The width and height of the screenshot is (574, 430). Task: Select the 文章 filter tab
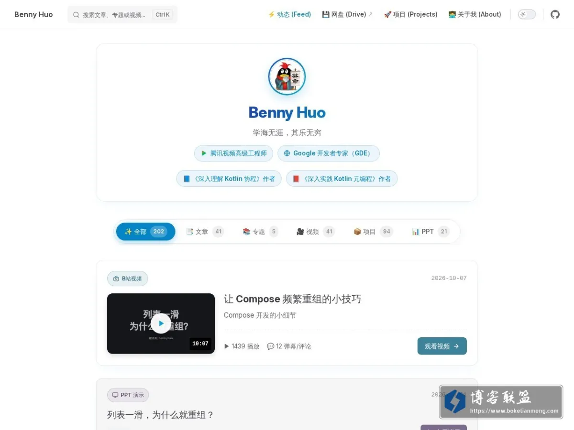(x=205, y=232)
